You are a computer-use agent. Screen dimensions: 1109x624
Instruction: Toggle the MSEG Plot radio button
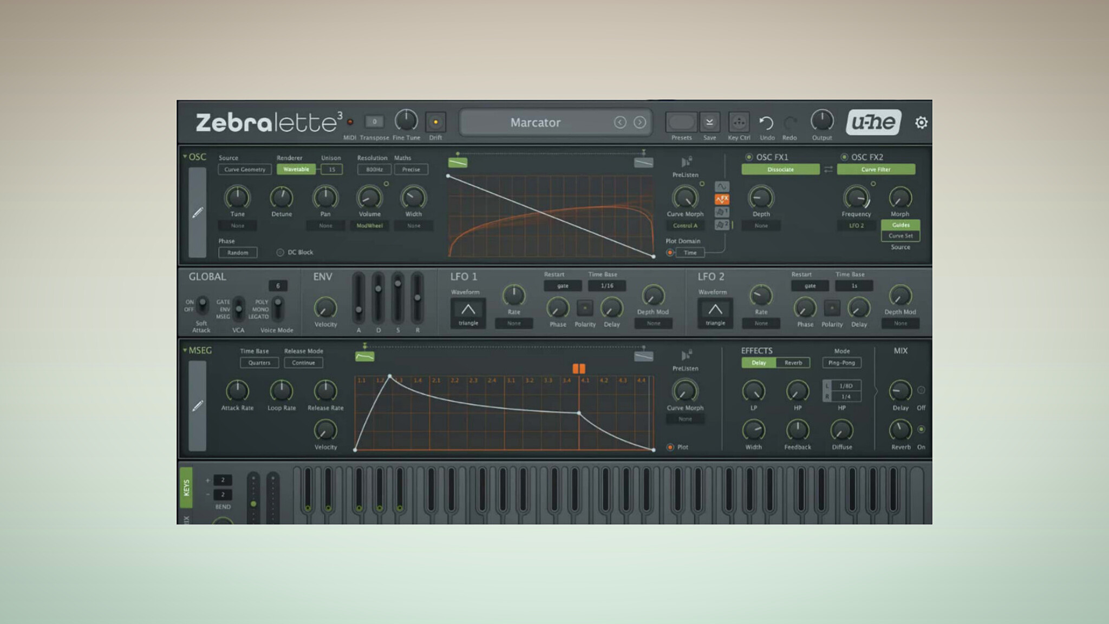(670, 447)
